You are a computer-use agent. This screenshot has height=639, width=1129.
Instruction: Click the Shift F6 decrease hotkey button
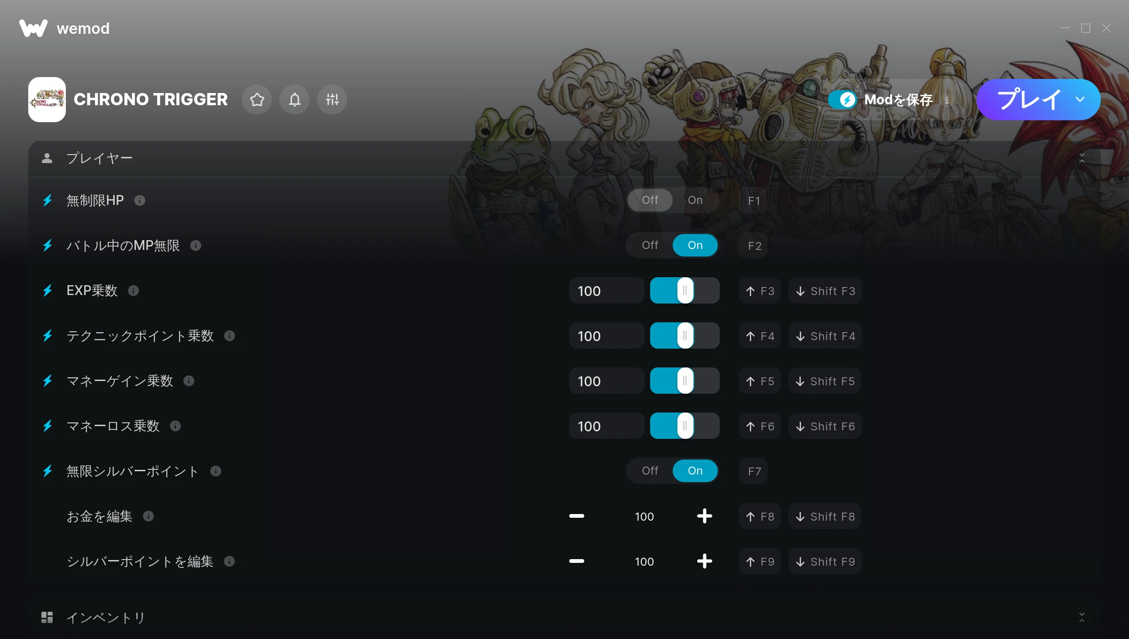tap(825, 426)
